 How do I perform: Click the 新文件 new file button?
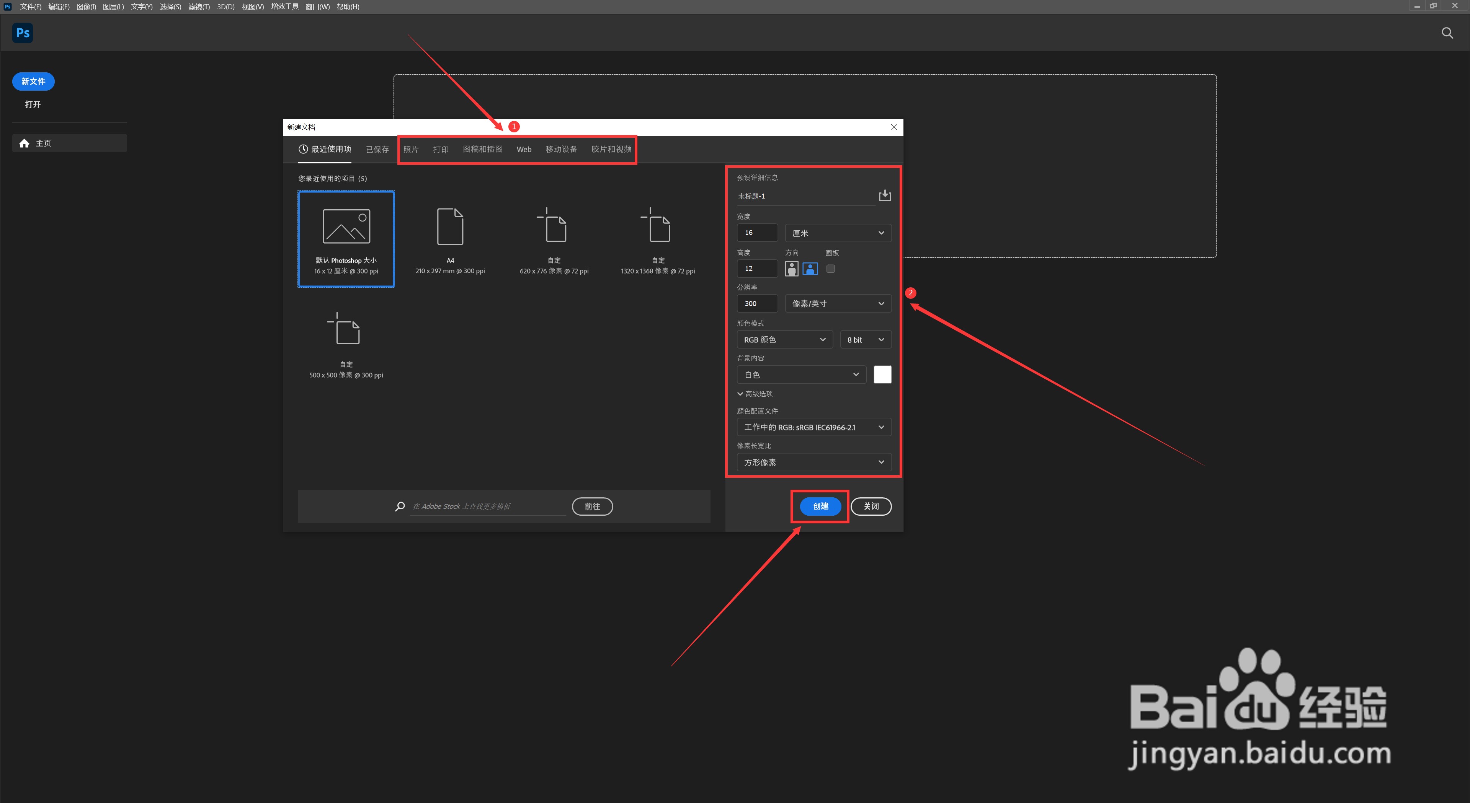pyautogui.click(x=33, y=81)
